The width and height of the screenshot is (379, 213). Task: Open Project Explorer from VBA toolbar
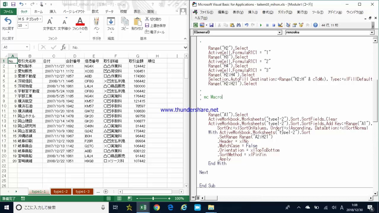[x=288, y=25]
